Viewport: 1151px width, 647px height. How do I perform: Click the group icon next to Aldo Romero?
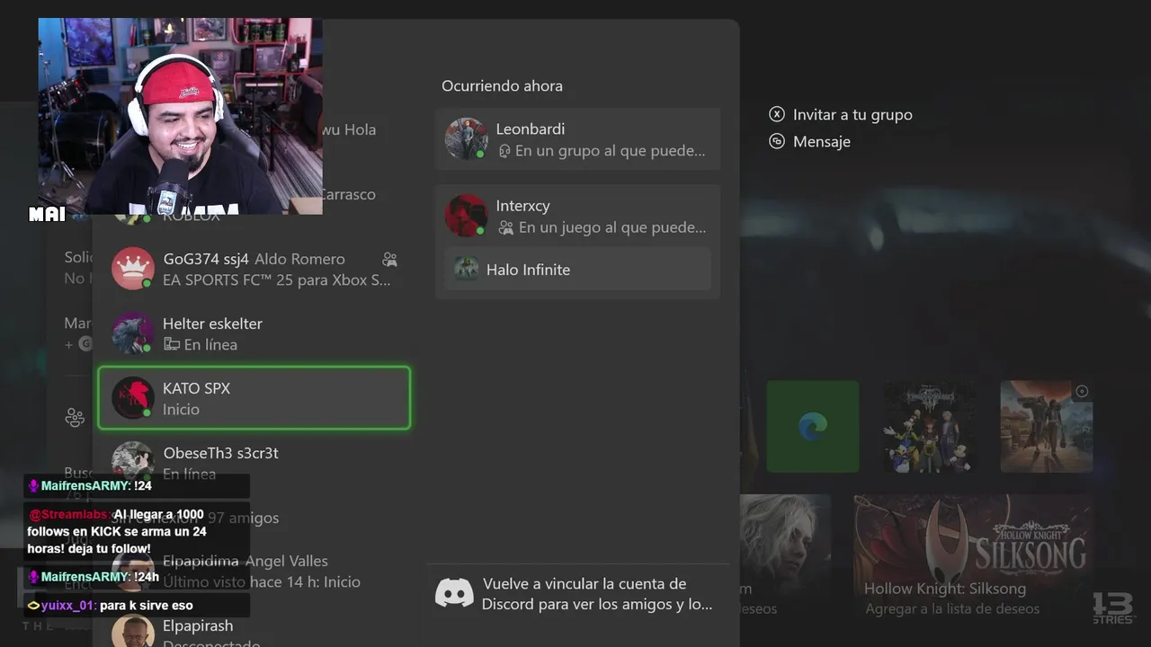click(389, 259)
